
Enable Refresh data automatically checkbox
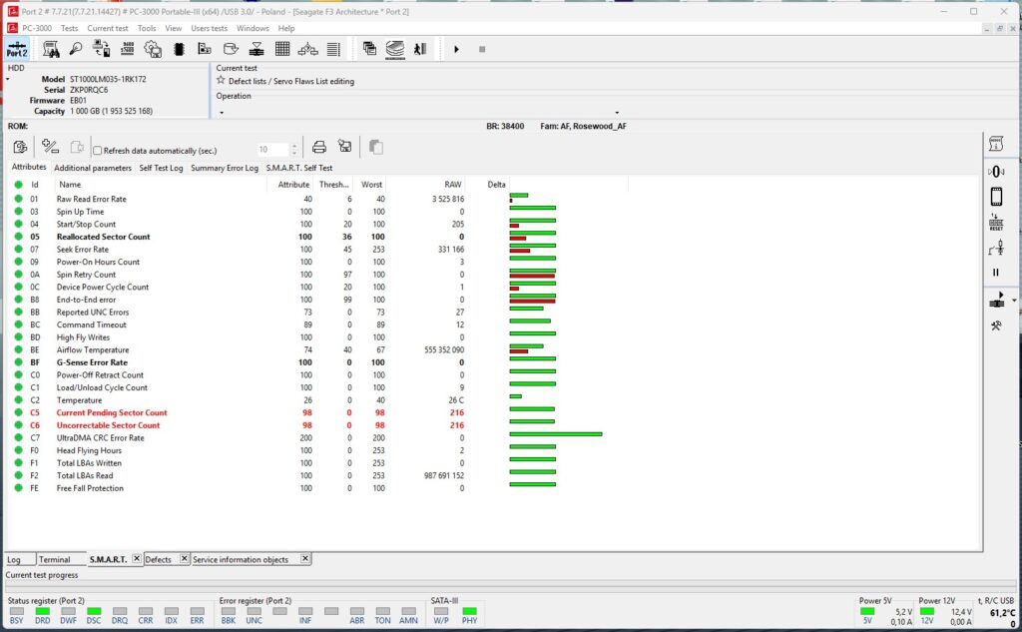(x=98, y=151)
